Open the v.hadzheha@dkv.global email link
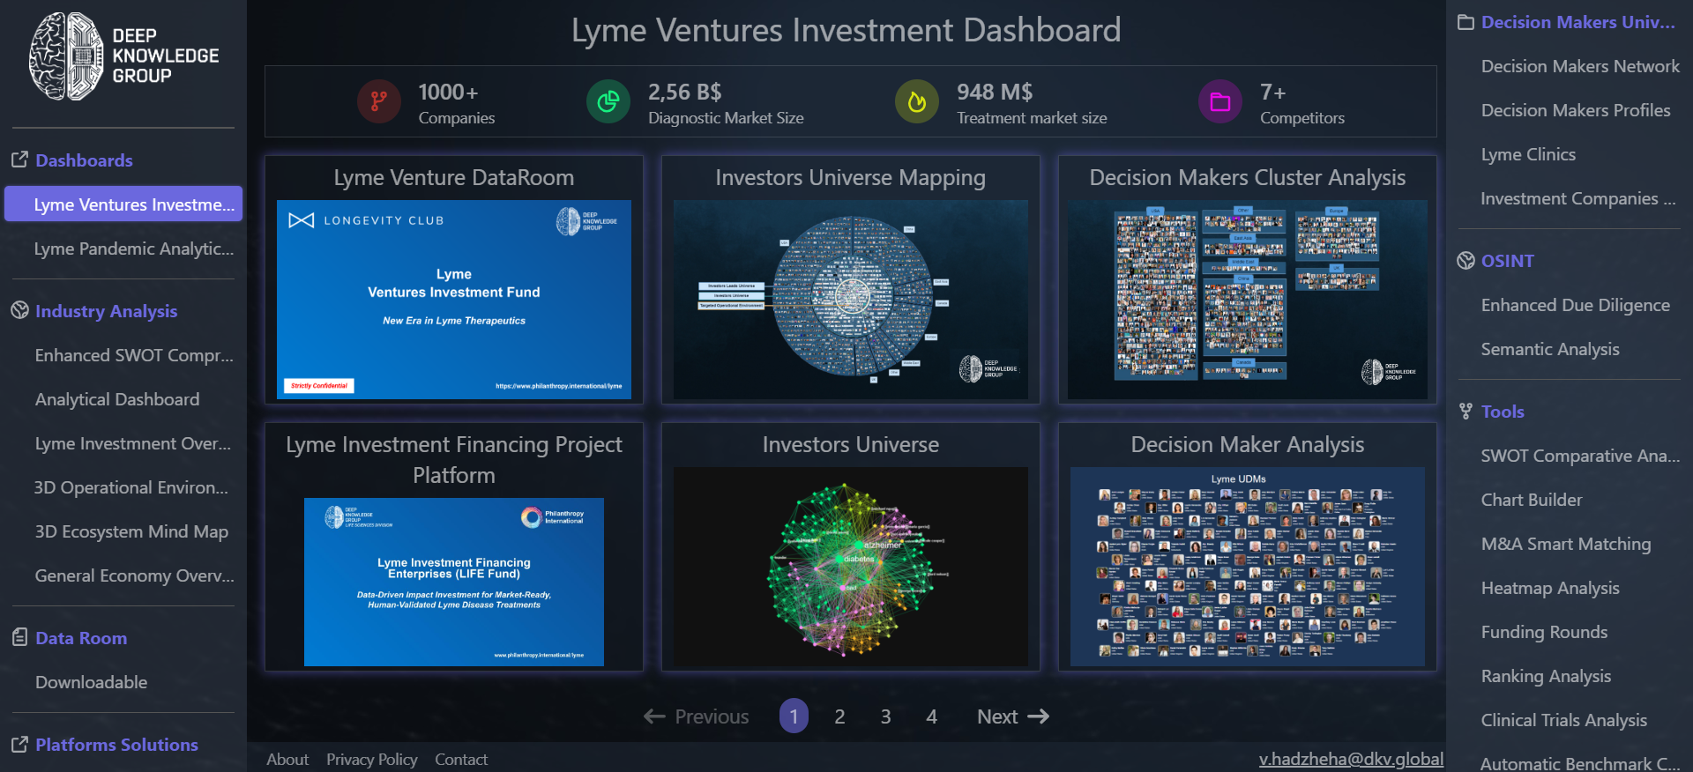The height and width of the screenshot is (772, 1693). [x=1350, y=759]
